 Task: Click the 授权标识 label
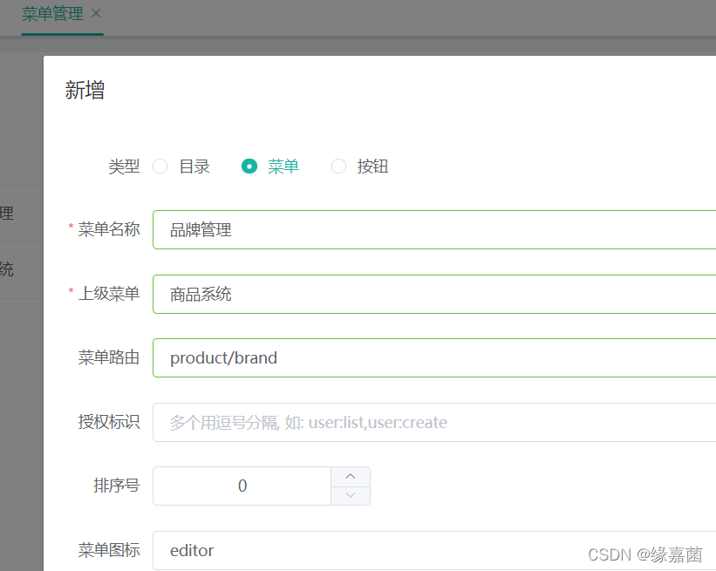point(109,422)
